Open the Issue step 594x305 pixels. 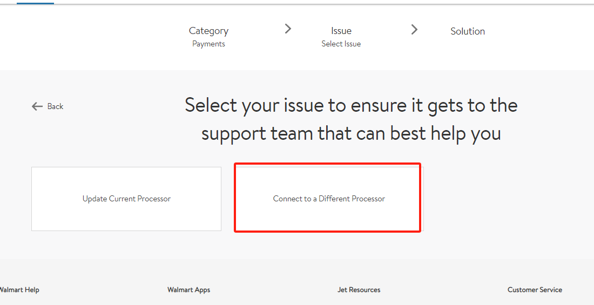click(341, 31)
